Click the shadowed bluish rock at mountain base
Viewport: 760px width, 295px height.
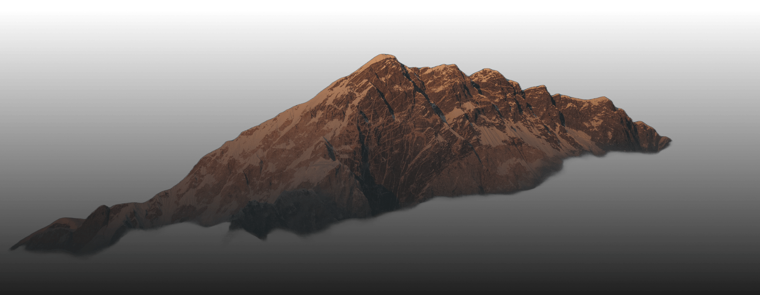[x=261, y=217]
